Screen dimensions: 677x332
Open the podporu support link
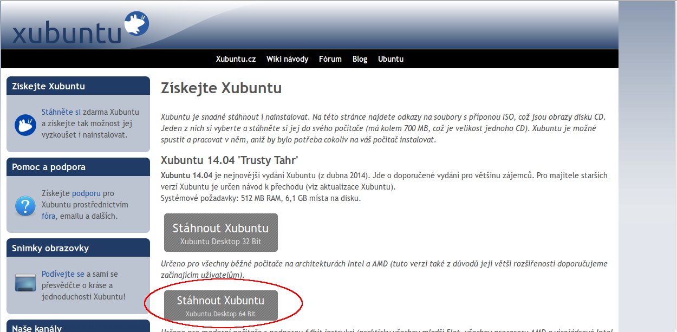coord(86,193)
